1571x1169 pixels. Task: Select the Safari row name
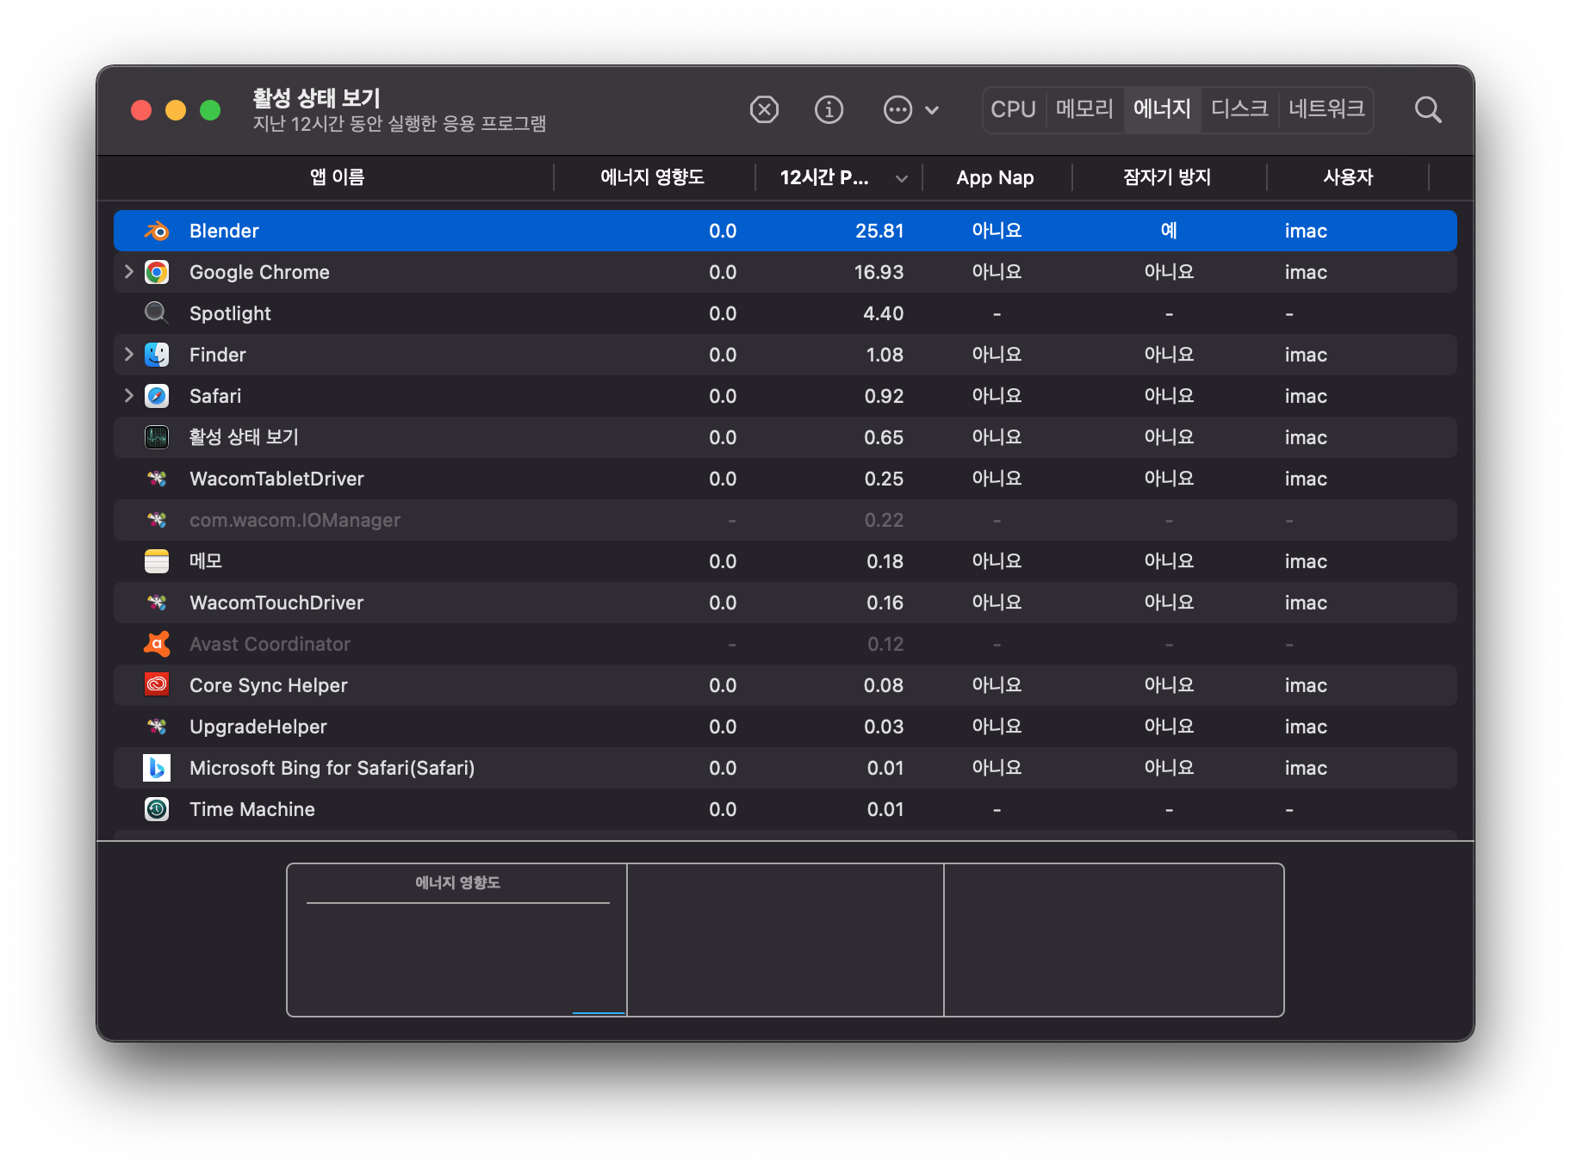215,396
